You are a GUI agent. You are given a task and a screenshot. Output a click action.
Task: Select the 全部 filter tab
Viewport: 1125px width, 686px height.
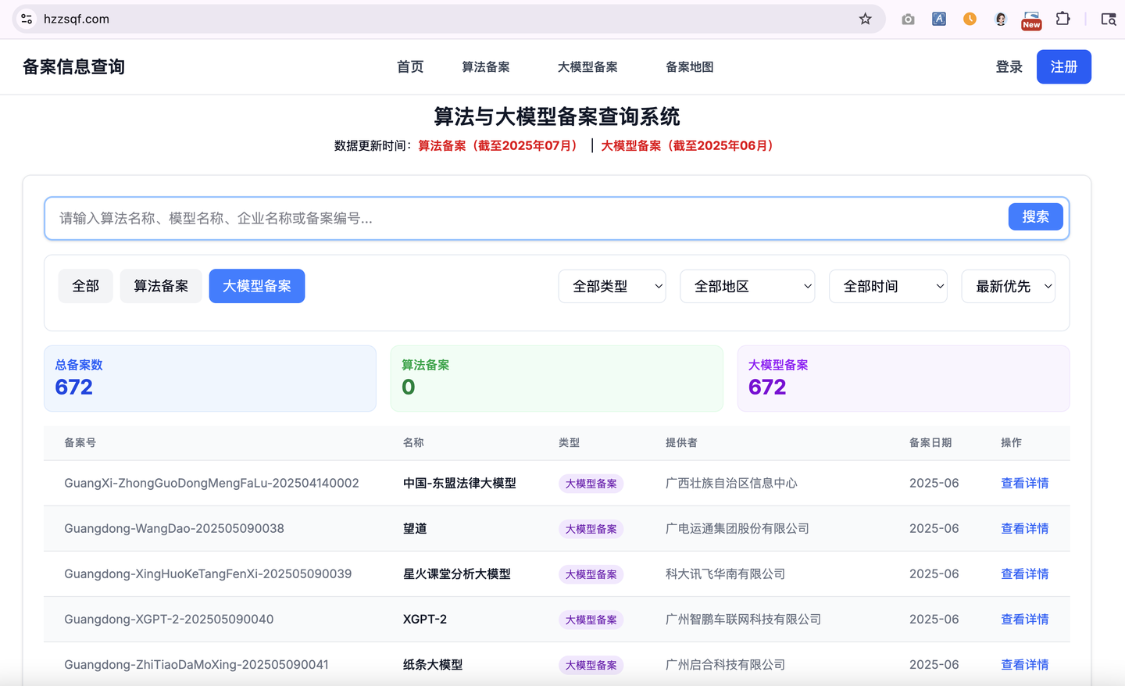click(85, 286)
